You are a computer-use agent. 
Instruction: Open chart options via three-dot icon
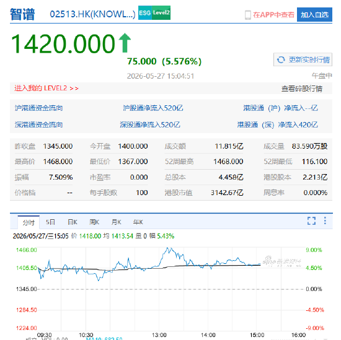325,220
